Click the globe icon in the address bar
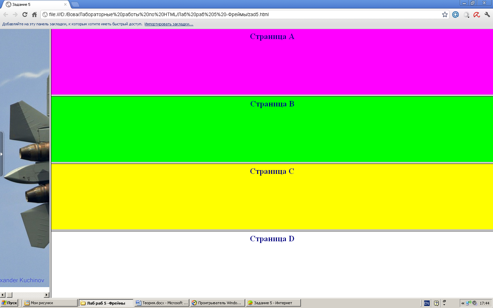This screenshot has width=493, height=308. click(45, 14)
